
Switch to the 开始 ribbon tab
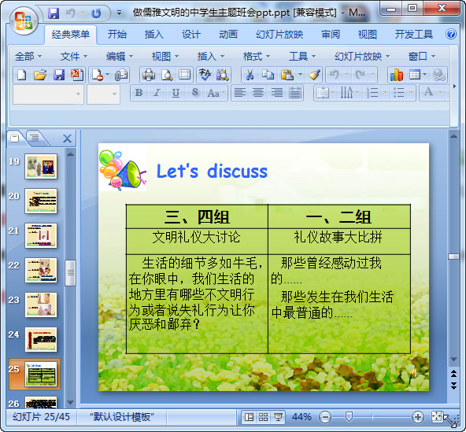(117, 35)
